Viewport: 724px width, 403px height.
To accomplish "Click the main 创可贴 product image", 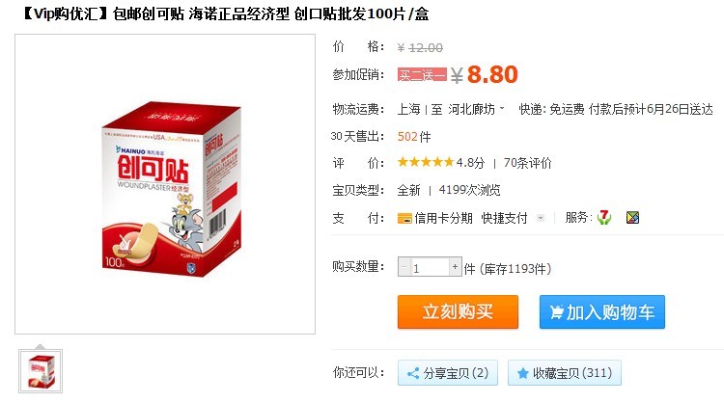I will (x=171, y=190).
